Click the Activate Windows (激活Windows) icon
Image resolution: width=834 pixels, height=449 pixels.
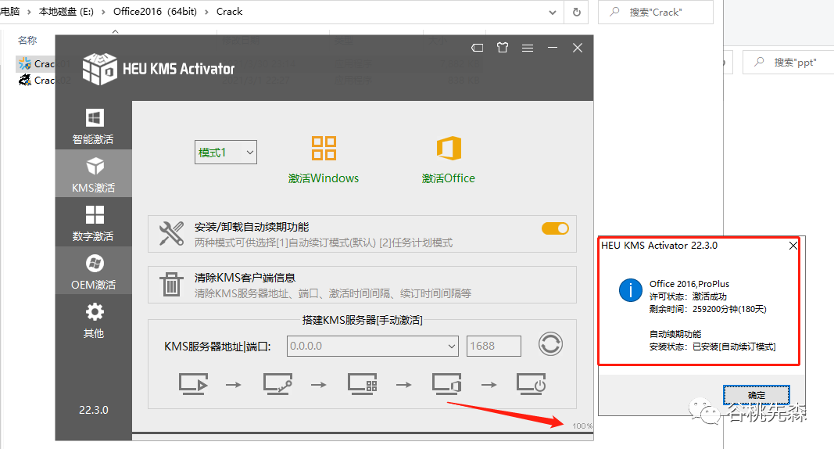[x=324, y=149]
